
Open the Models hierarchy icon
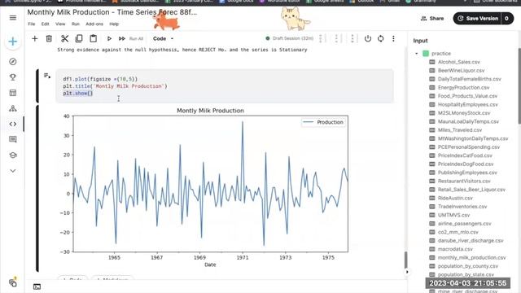click(13, 108)
